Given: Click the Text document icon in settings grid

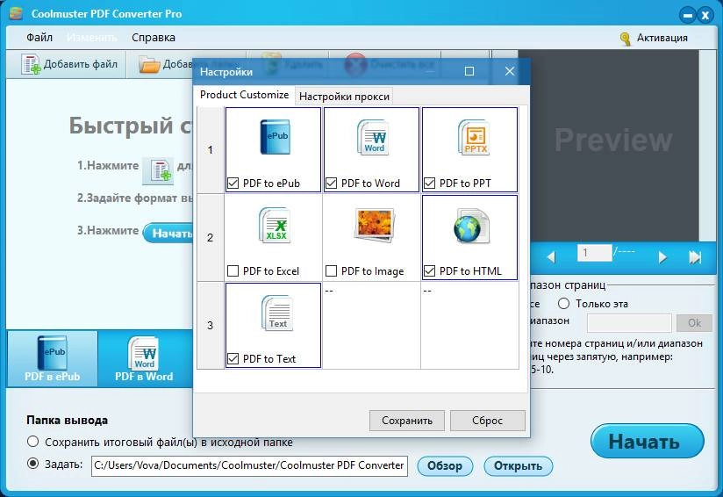Looking at the screenshot, I should tap(277, 313).
